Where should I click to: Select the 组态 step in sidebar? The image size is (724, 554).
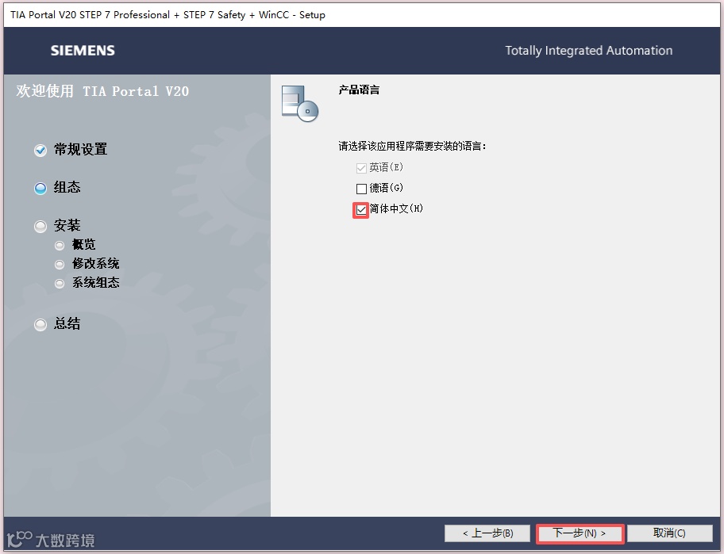click(67, 187)
